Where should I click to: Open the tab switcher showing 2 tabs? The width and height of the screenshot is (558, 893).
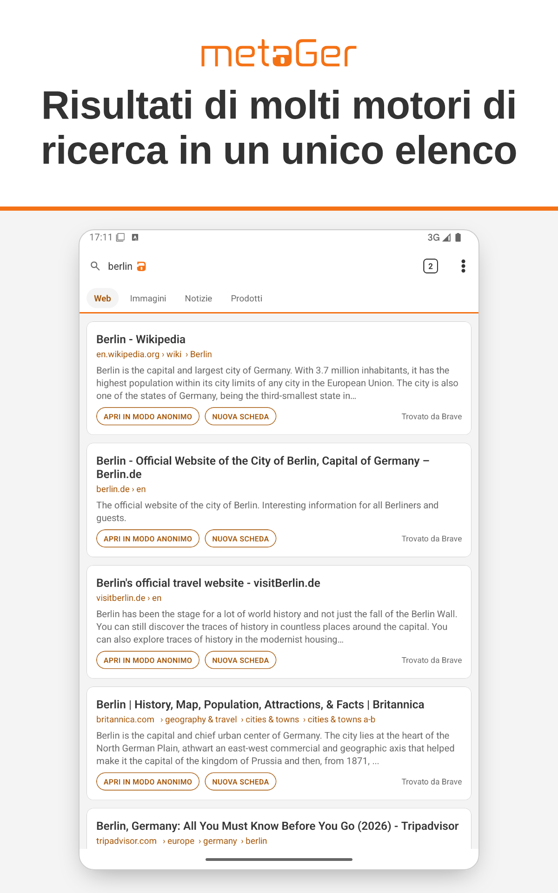(431, 266)
